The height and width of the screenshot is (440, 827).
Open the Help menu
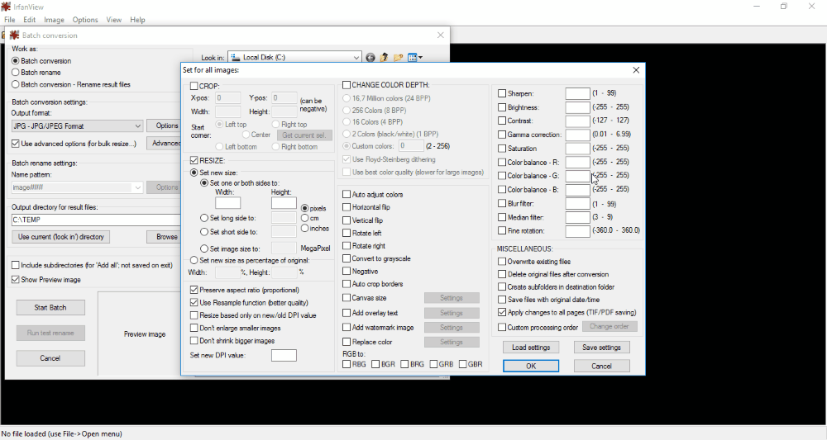[x=137, y=20]
